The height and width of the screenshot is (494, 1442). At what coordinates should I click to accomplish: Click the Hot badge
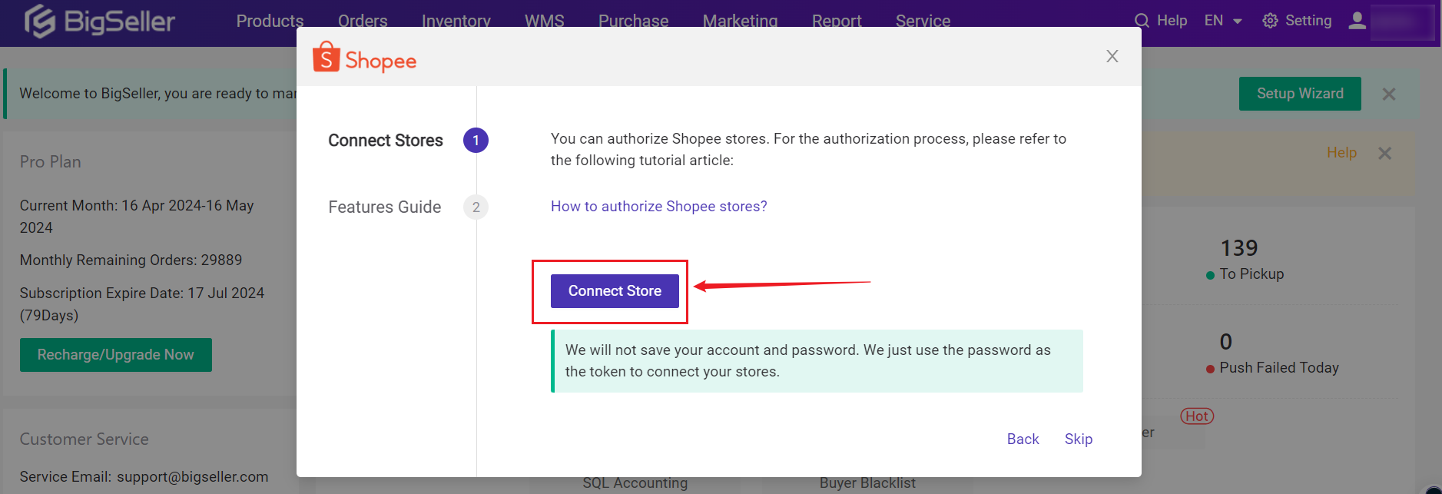pyautogui.click(x=1197, y=416)
